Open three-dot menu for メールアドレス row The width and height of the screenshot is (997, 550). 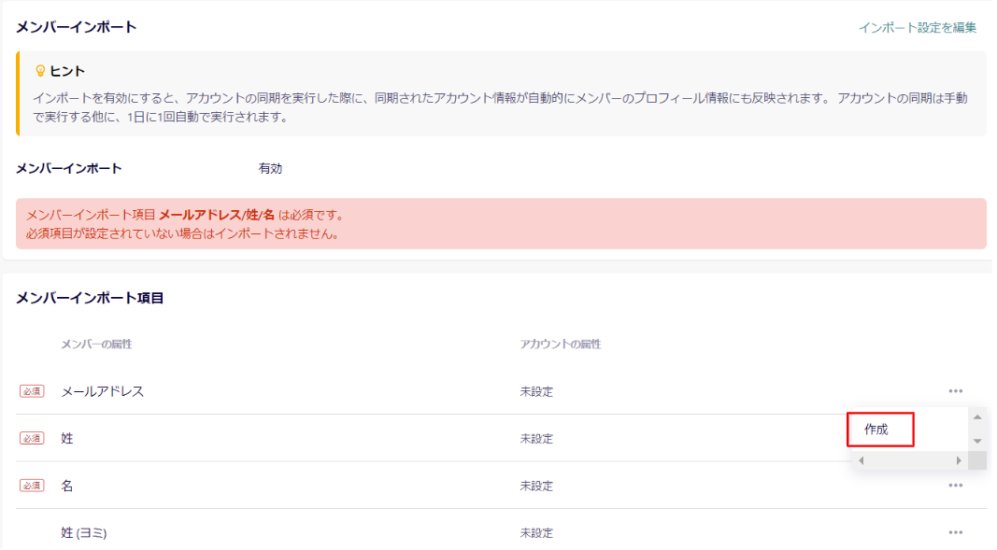[x=955, y=391]
